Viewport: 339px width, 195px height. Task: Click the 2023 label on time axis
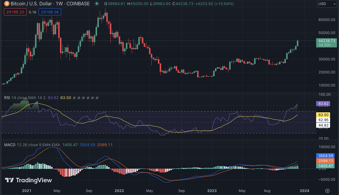pyautogui.click(x=212, y=191)
